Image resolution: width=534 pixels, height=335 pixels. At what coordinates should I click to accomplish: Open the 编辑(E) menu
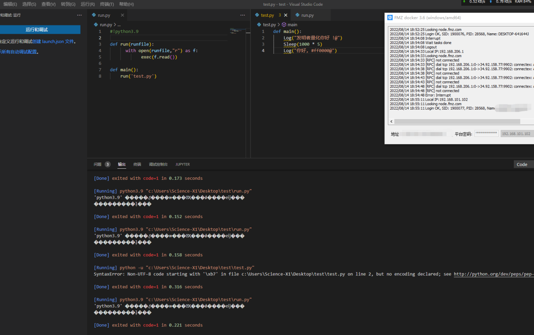tap(10, 4)
